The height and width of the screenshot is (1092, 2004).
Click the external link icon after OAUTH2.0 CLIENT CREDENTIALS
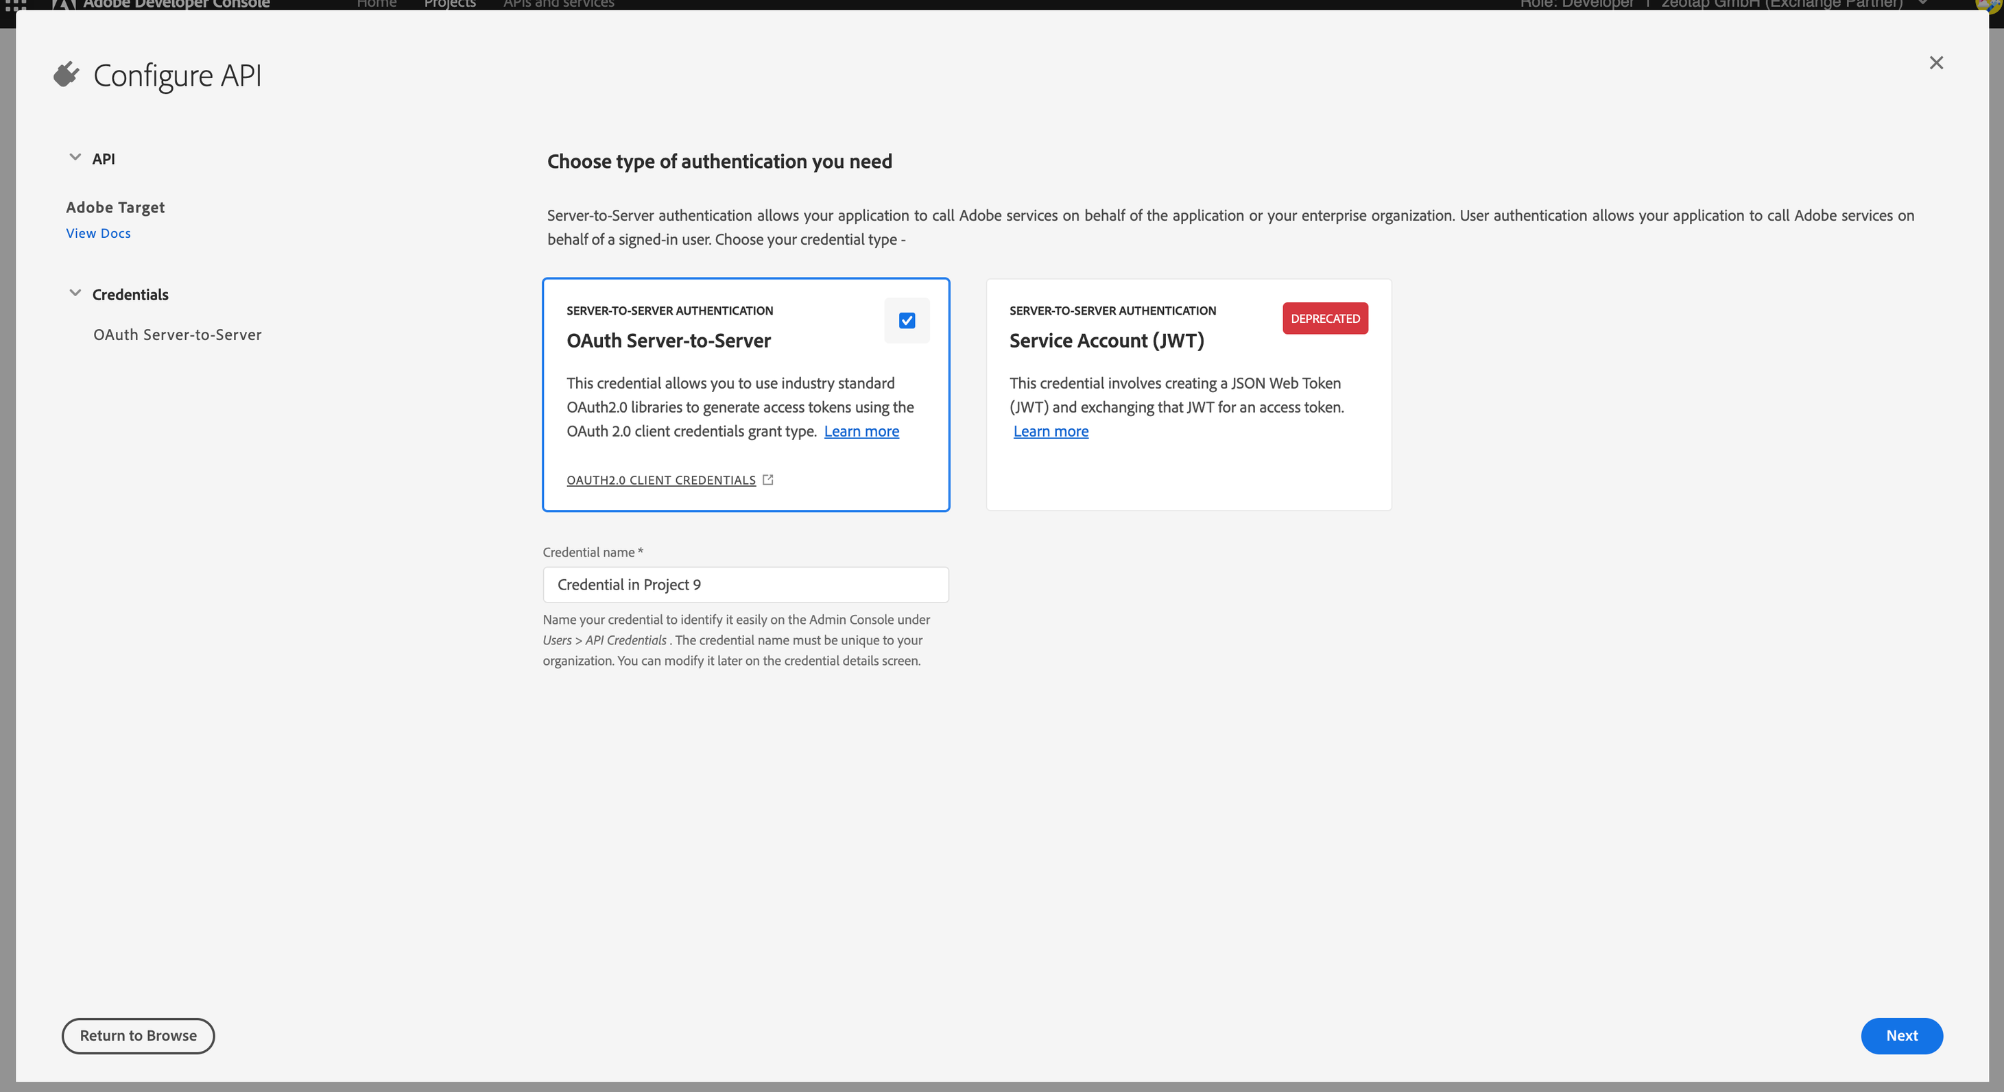pos(768,480)
